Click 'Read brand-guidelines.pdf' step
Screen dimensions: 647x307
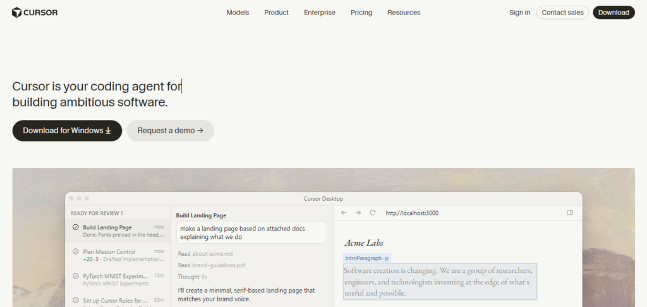212,265
